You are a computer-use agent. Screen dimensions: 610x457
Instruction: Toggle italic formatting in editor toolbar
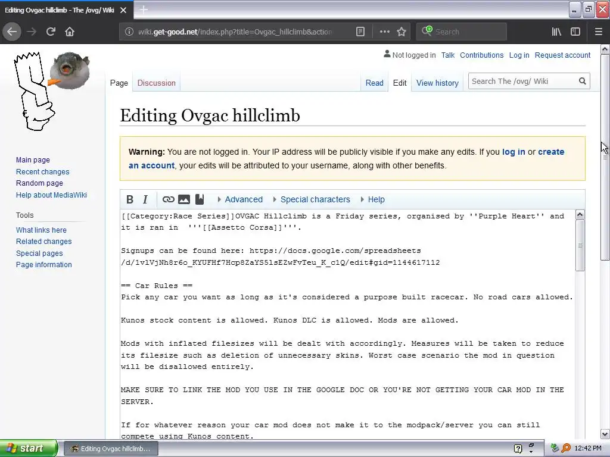145,199
